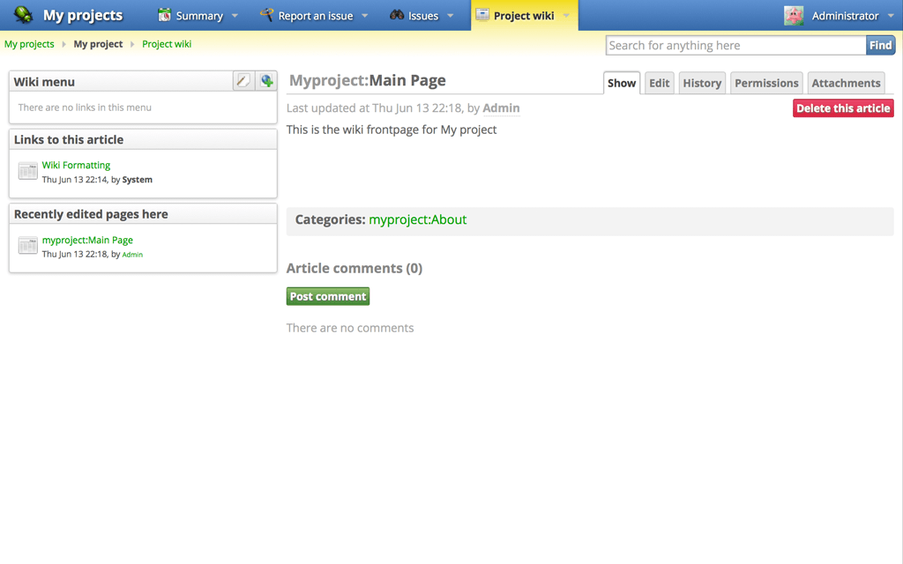The image size is (903, 564).
Task: Click the bug logo icon in header
Action: pyautogui.click(x=24, y=15)
